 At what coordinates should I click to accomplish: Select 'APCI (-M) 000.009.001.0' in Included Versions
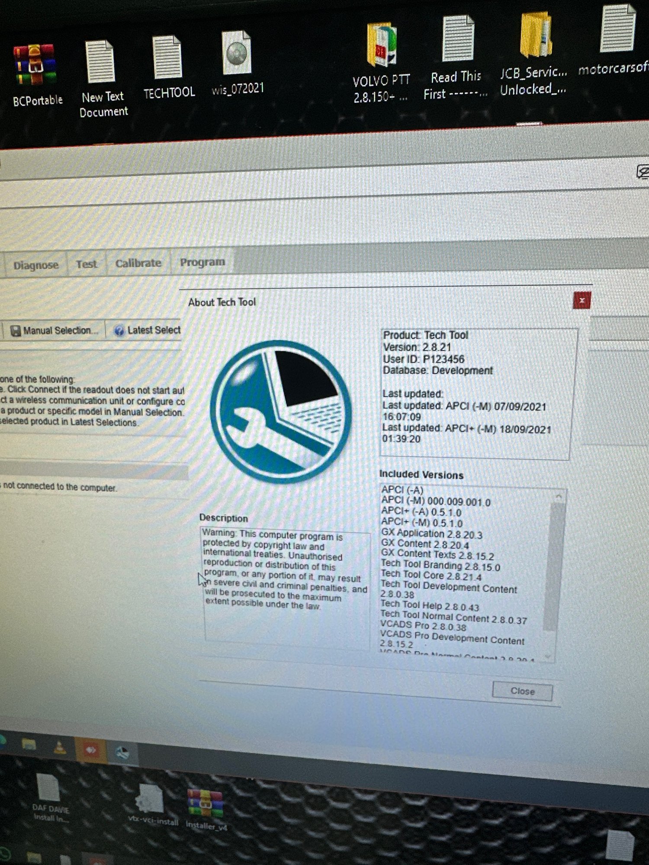point(436,502)
